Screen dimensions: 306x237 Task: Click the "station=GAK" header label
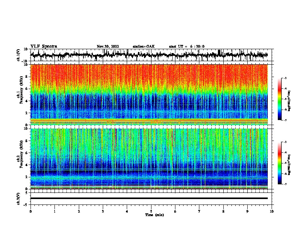[x=144, y=46]
